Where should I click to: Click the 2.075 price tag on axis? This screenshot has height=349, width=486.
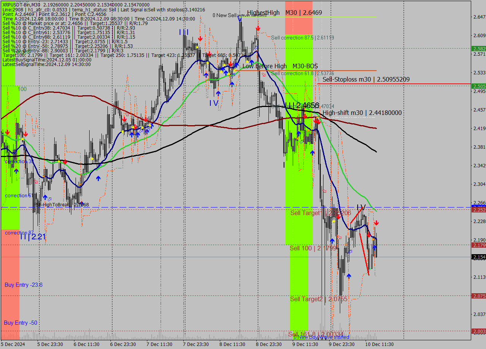pos(479,296)
